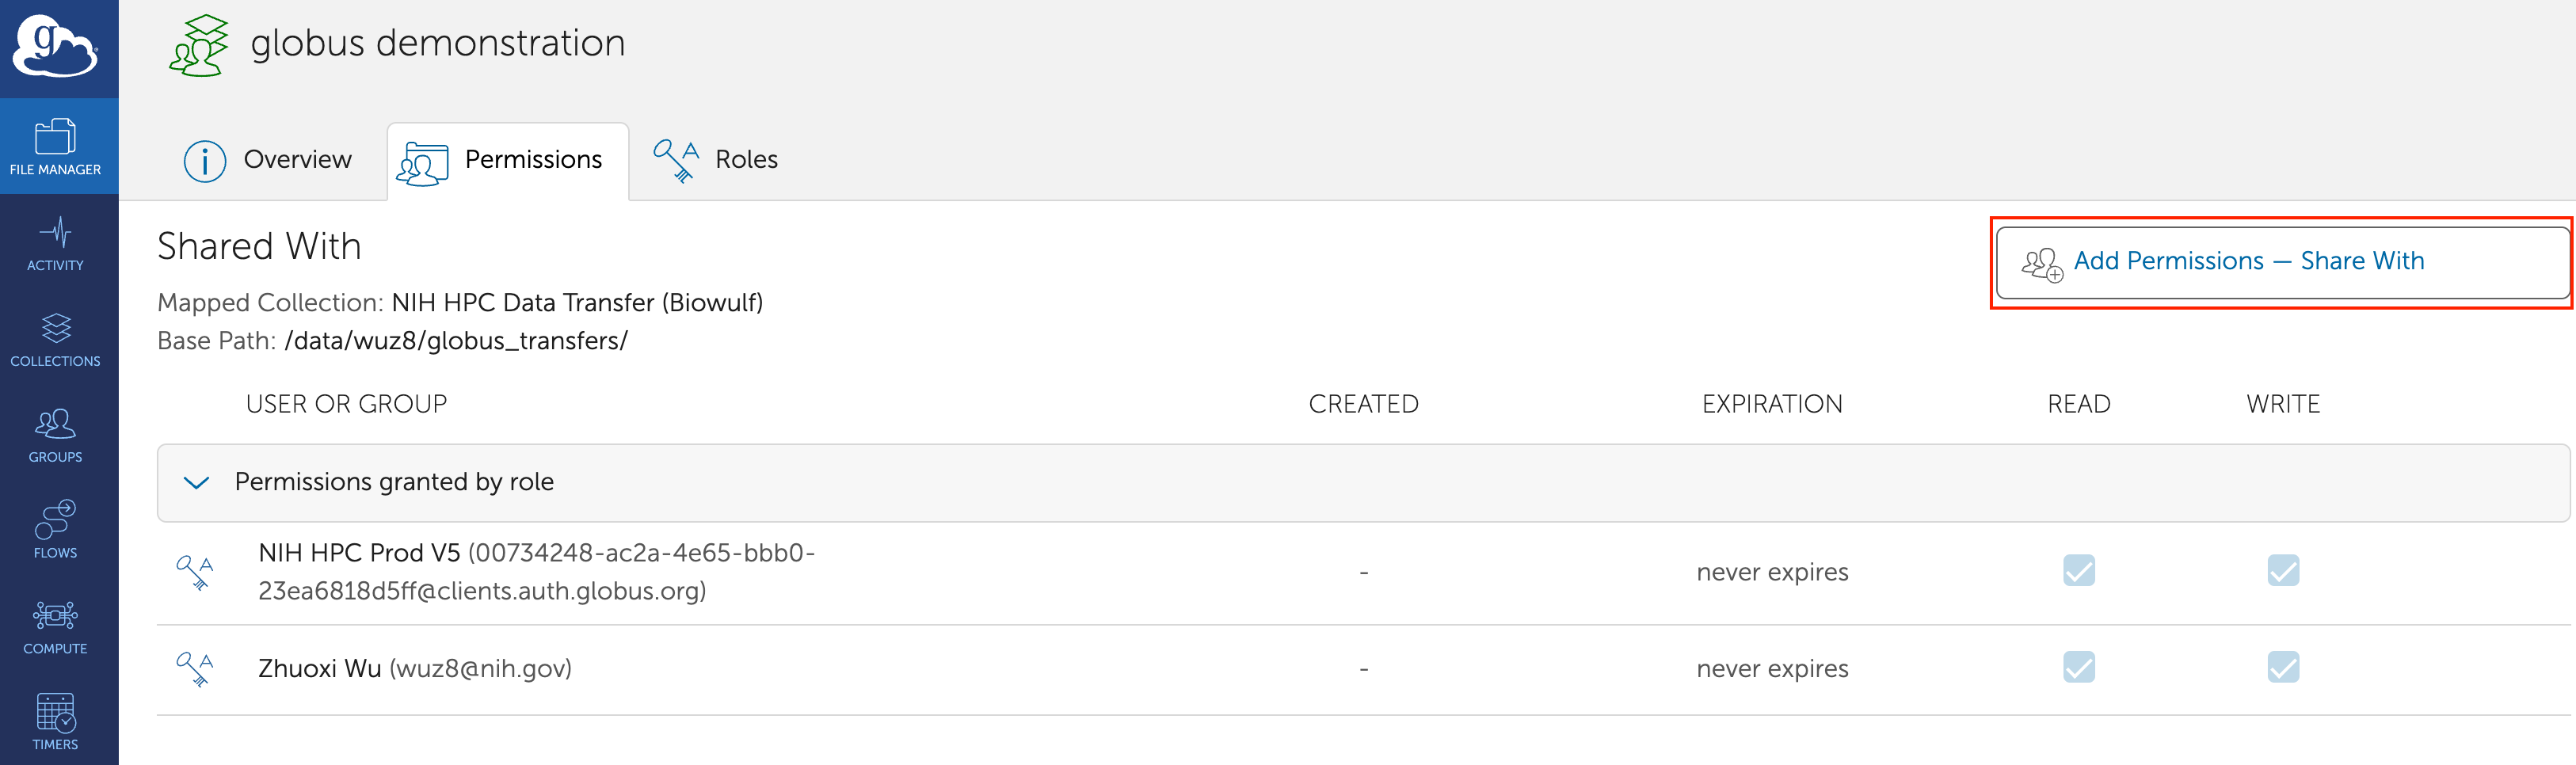Switch to the Roles tab
Viewport: 2576px width, 765px height.
(x=716, y=160)
